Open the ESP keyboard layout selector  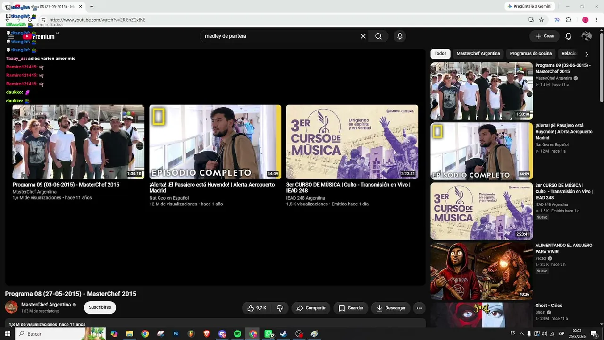click(x=562, y=334)
